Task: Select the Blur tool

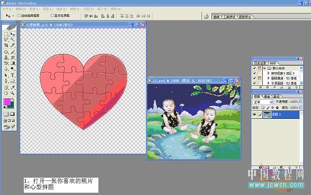Action: (6, 69)
